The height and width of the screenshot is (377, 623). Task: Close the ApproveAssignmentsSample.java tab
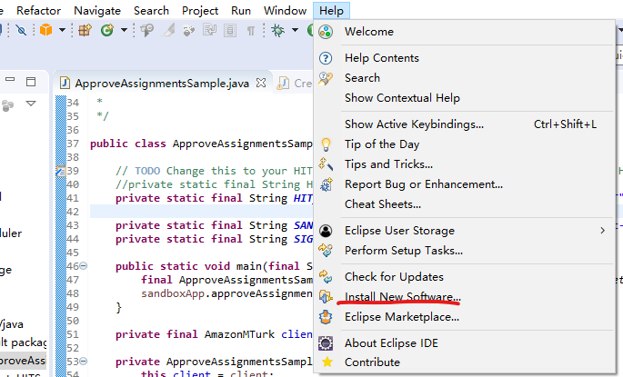[261, 83]
